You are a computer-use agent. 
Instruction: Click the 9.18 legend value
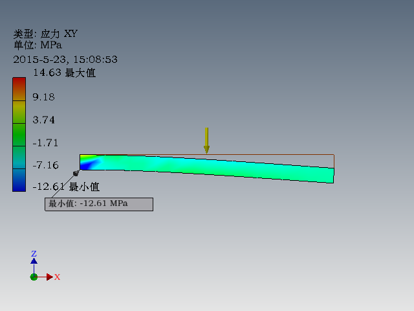43,97
